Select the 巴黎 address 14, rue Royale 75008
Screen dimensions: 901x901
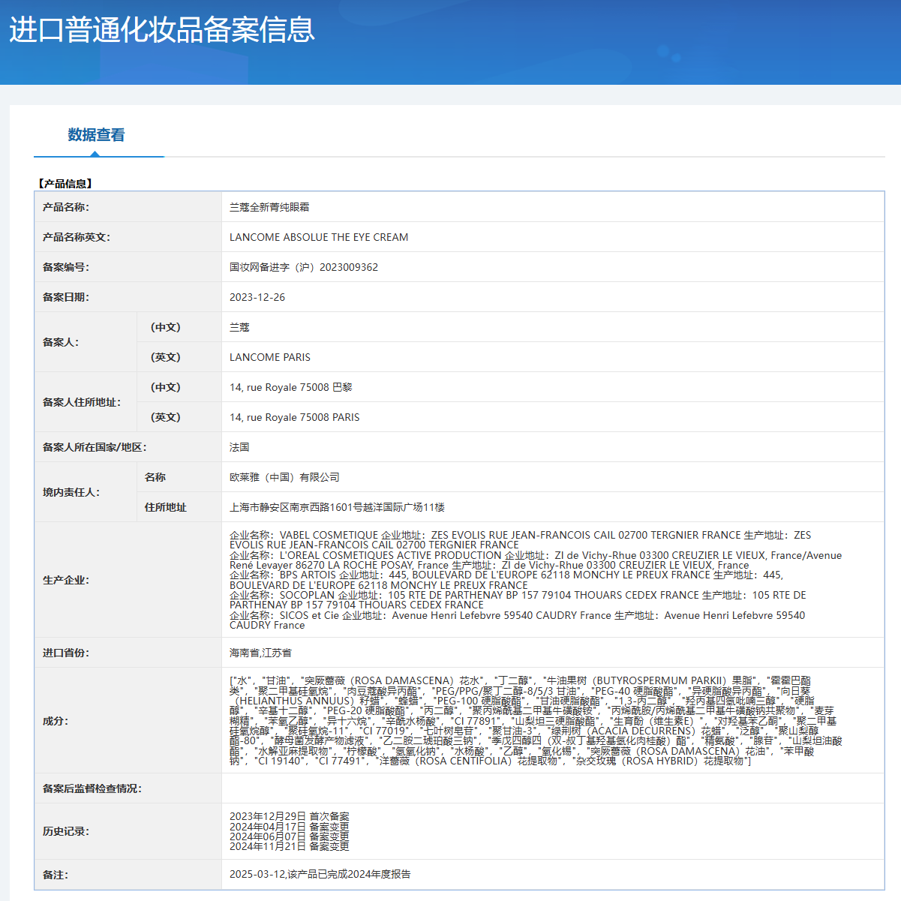289,387
